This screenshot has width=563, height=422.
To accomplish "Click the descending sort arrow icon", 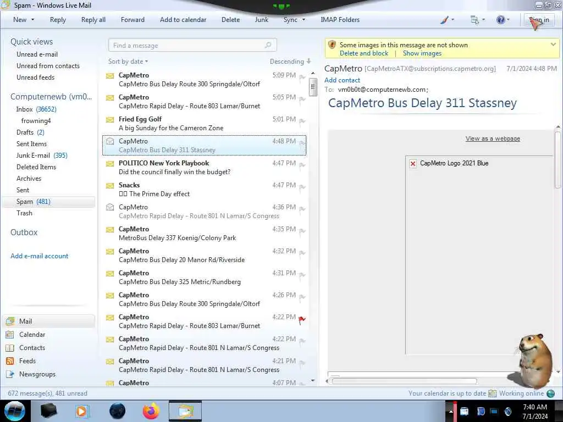I will click(x=308, y=61).
